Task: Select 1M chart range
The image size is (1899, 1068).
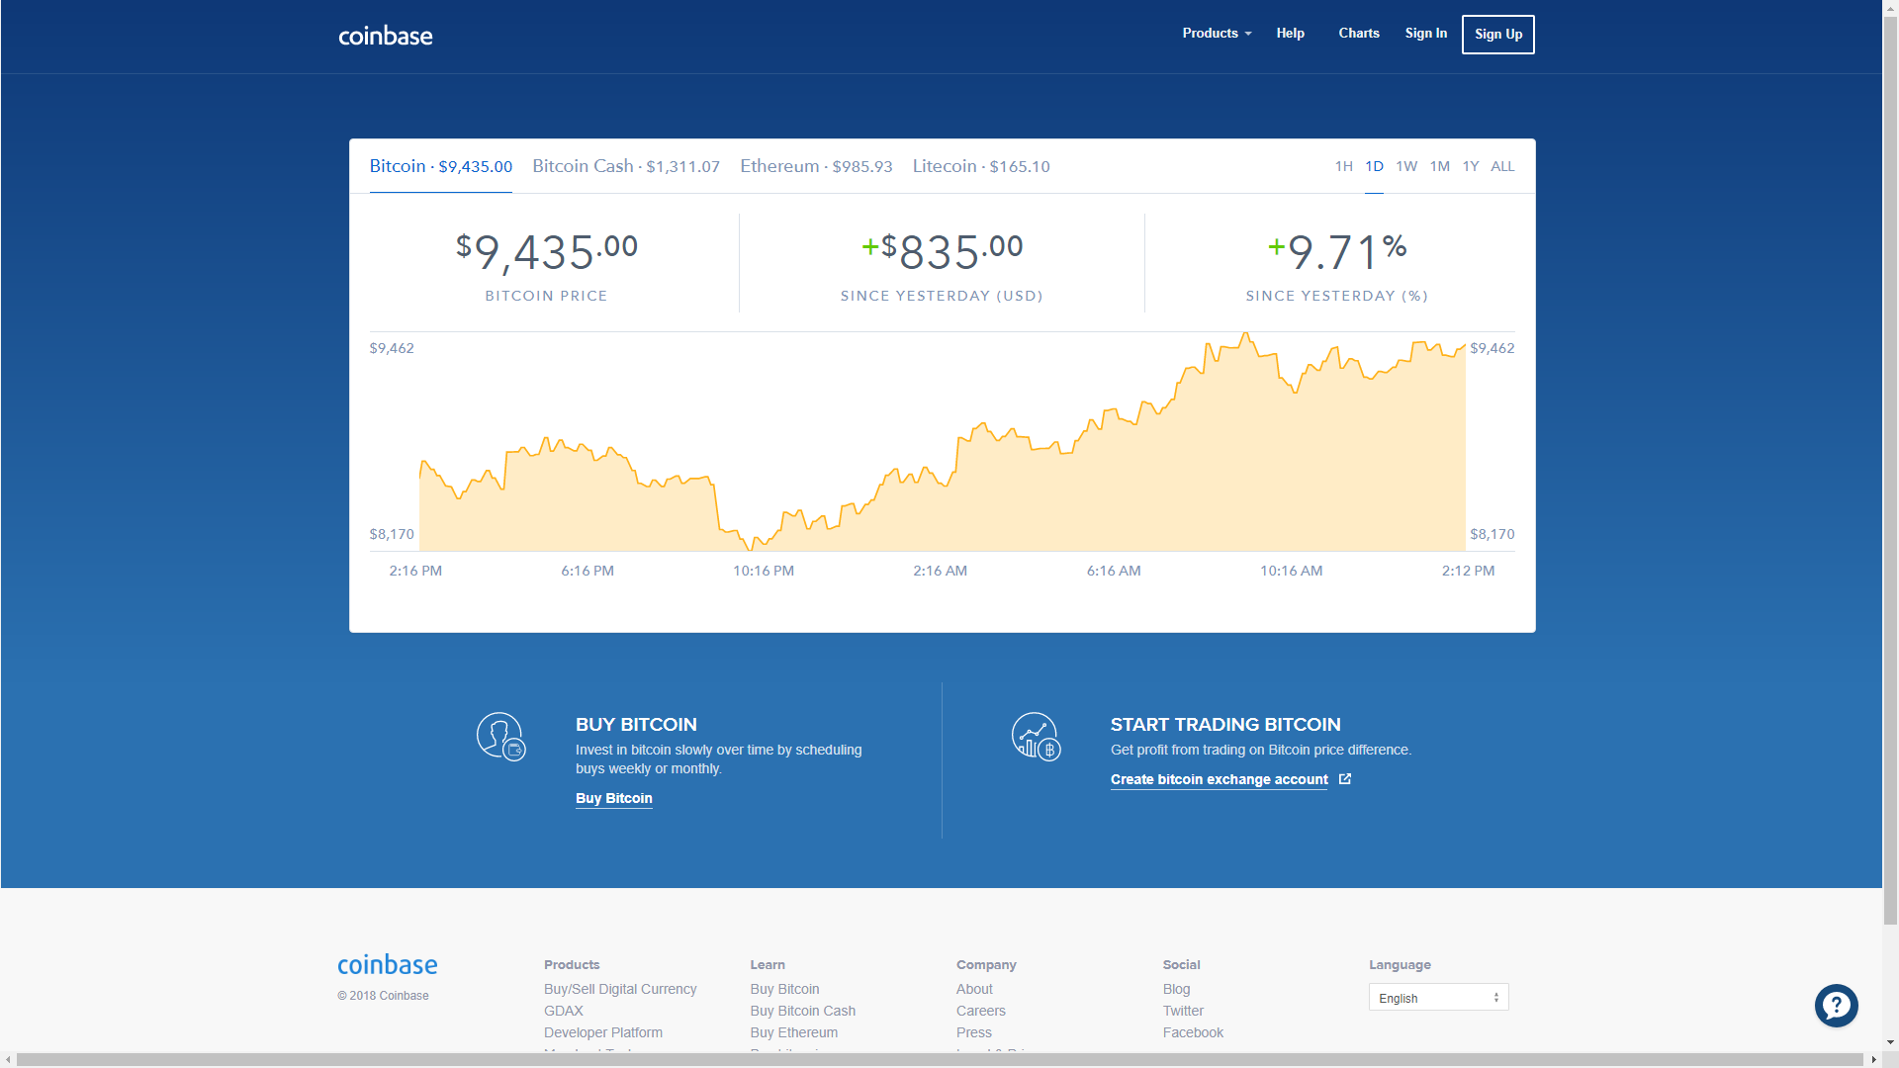Action: pos(1439,166)
